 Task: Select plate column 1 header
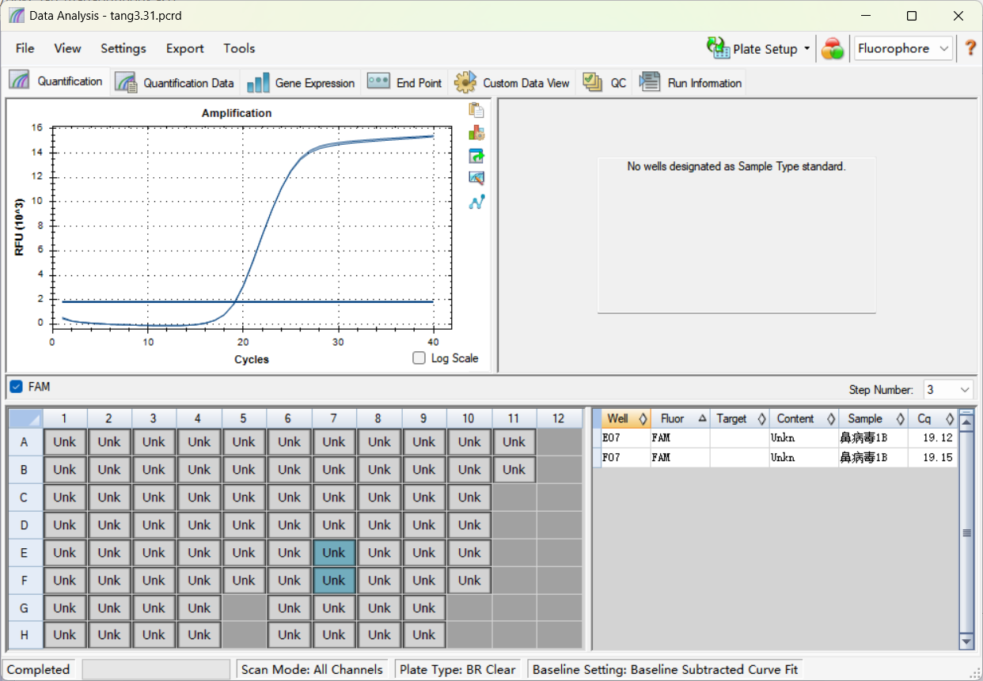click(65, 418)
